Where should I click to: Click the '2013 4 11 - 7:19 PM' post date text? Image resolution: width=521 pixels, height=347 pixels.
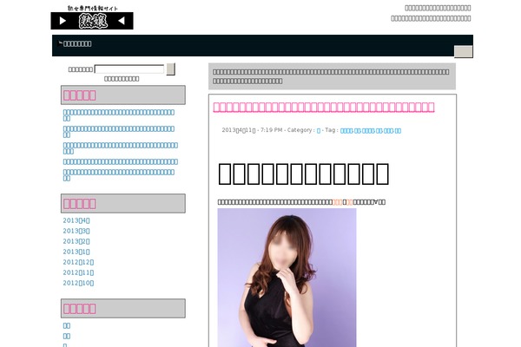pos(252,130)
